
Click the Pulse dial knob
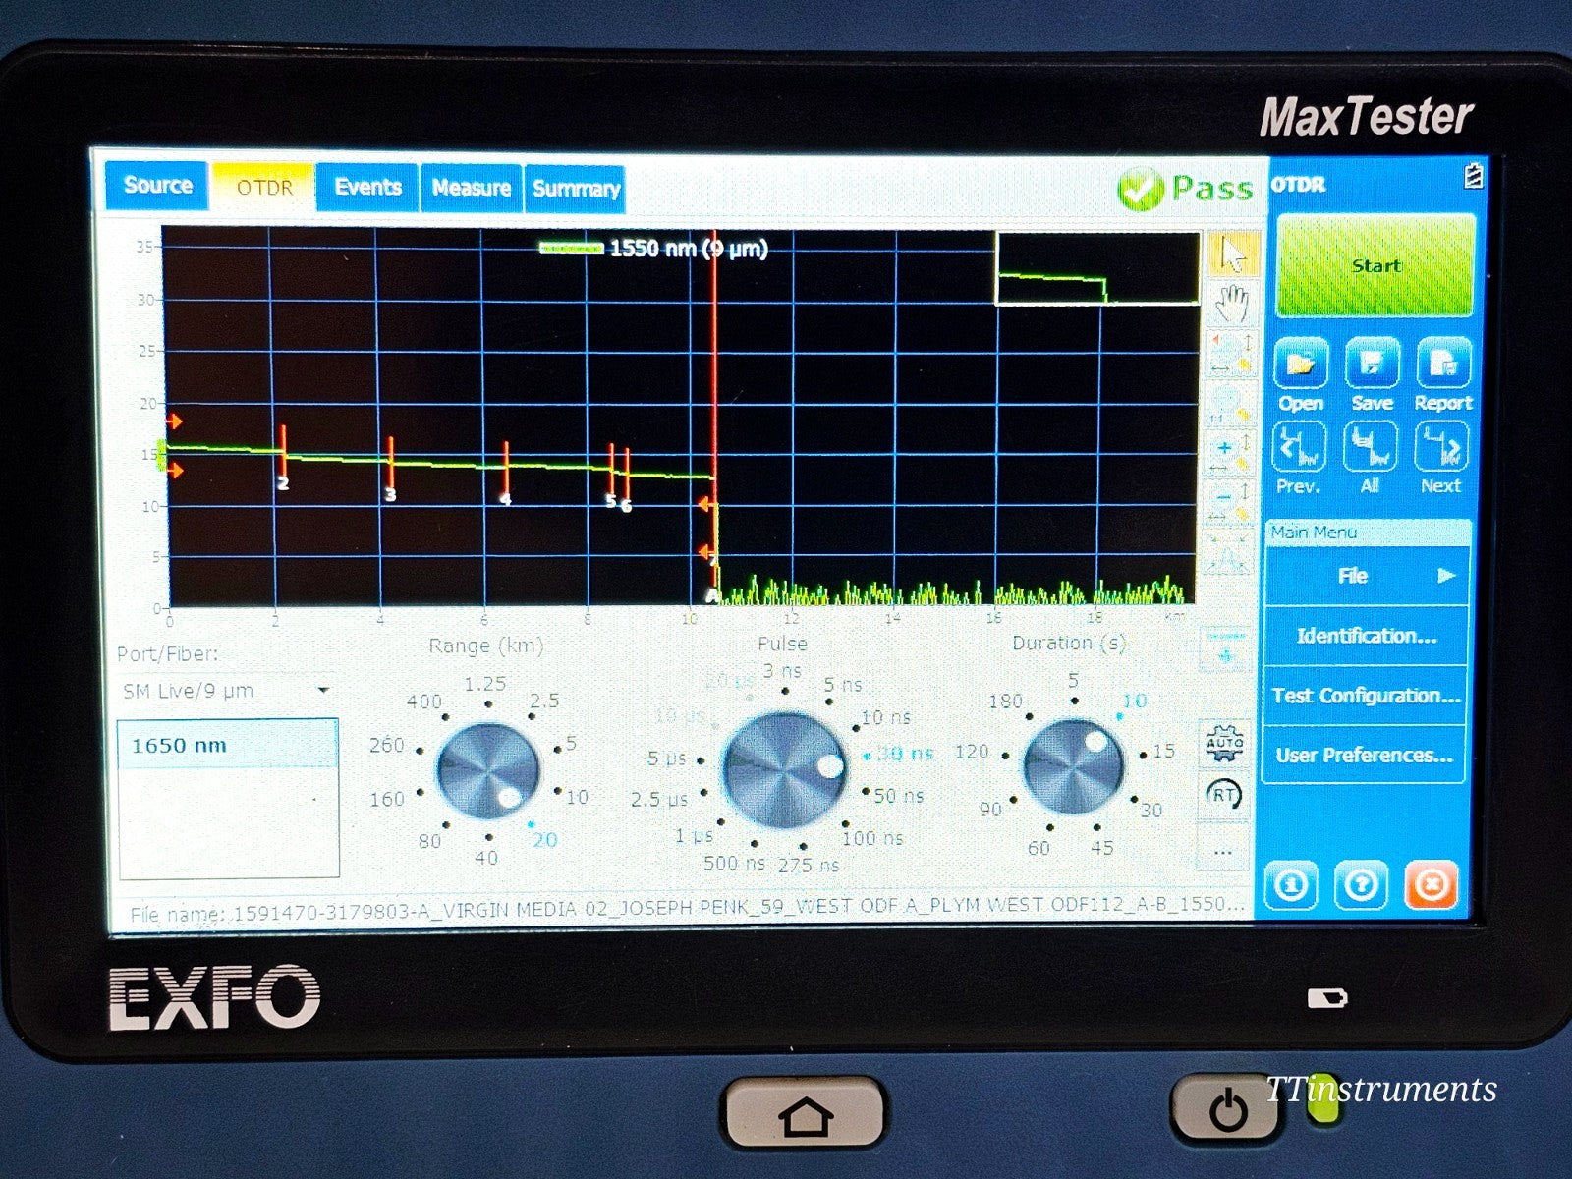783,771
